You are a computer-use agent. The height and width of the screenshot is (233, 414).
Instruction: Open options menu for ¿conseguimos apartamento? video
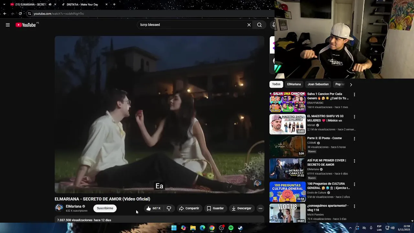pos(354,206)
